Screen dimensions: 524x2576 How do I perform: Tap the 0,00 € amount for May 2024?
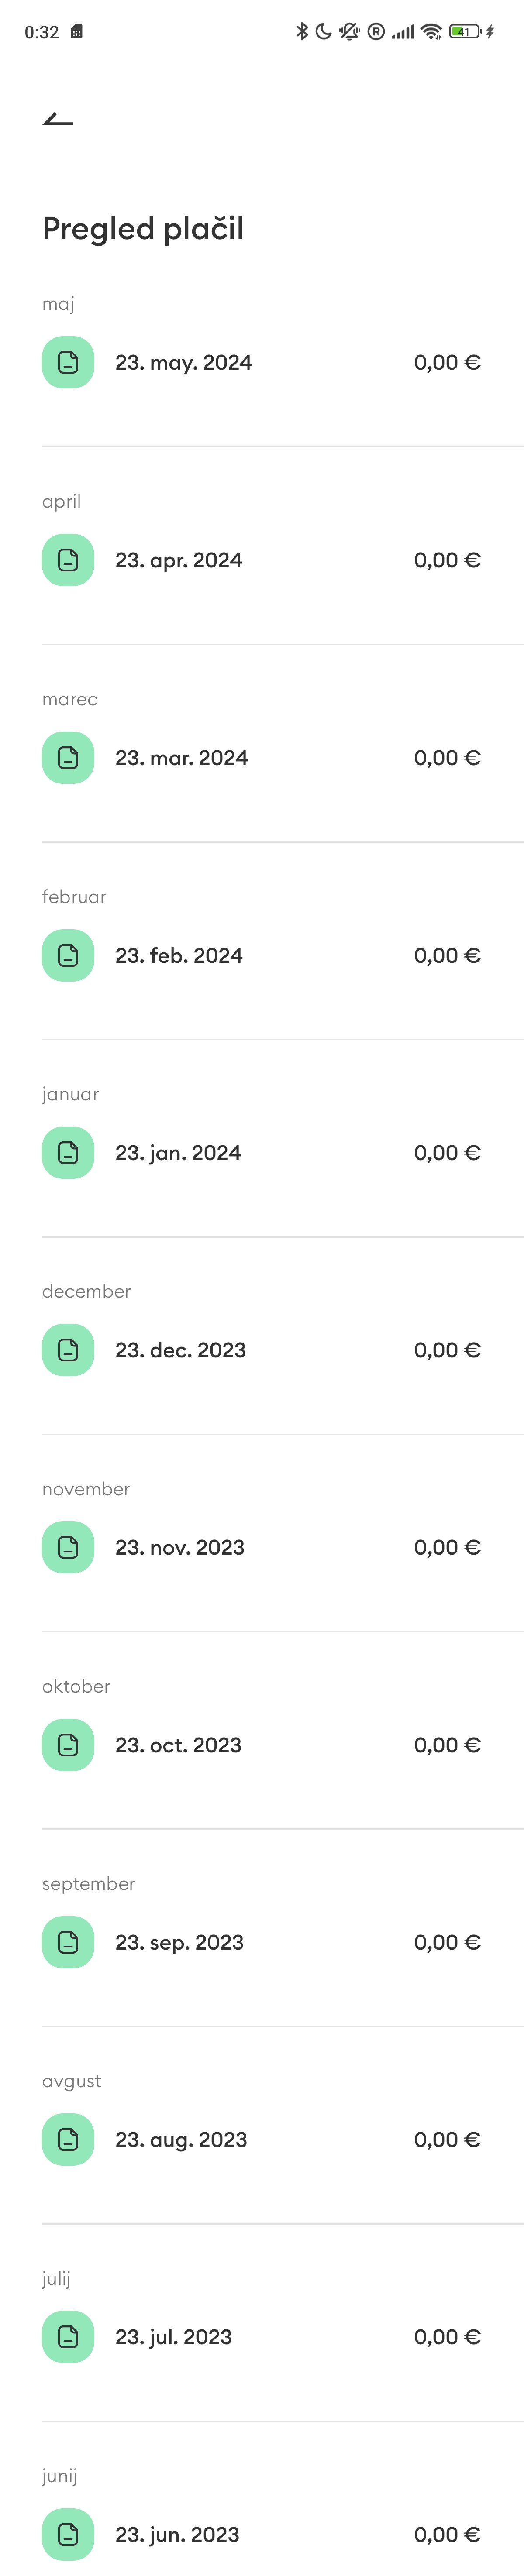coord(447,362)
